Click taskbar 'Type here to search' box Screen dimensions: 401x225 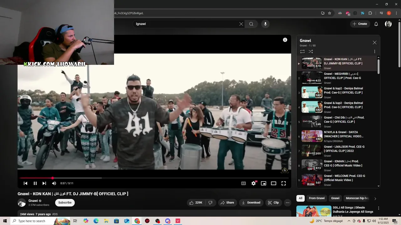pyautogui.click(x=40, y=221)
